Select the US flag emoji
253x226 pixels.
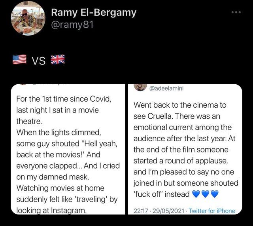pos(19,59)
